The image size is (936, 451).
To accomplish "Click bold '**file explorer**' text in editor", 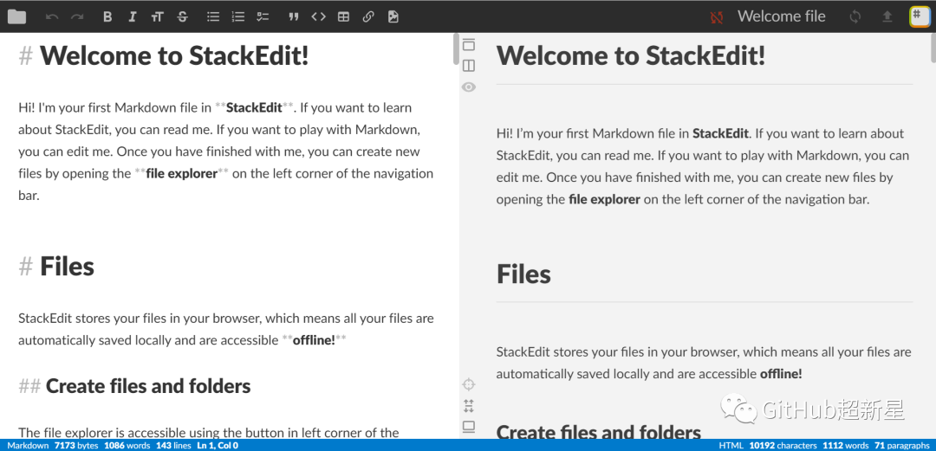I will 181,174.
